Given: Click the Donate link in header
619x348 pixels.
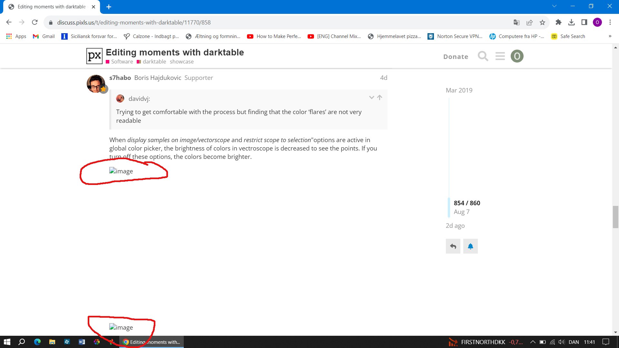Looking at the screenshot, I should pos(456,57).
